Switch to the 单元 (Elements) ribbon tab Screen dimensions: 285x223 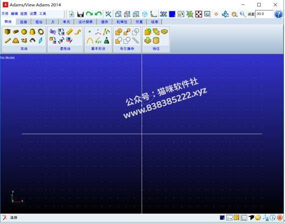(66, 22)
